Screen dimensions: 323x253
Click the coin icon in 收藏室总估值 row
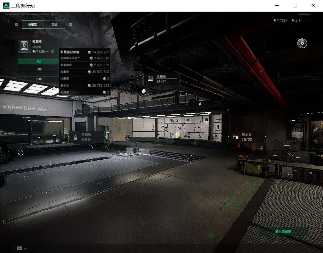coord(89,52)
